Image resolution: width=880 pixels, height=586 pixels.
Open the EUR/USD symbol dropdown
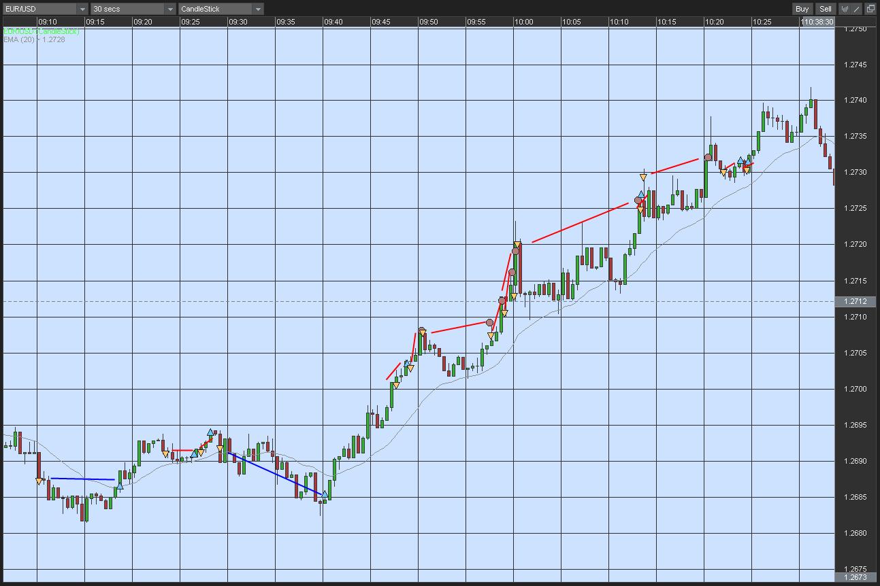tap(46, 9)
